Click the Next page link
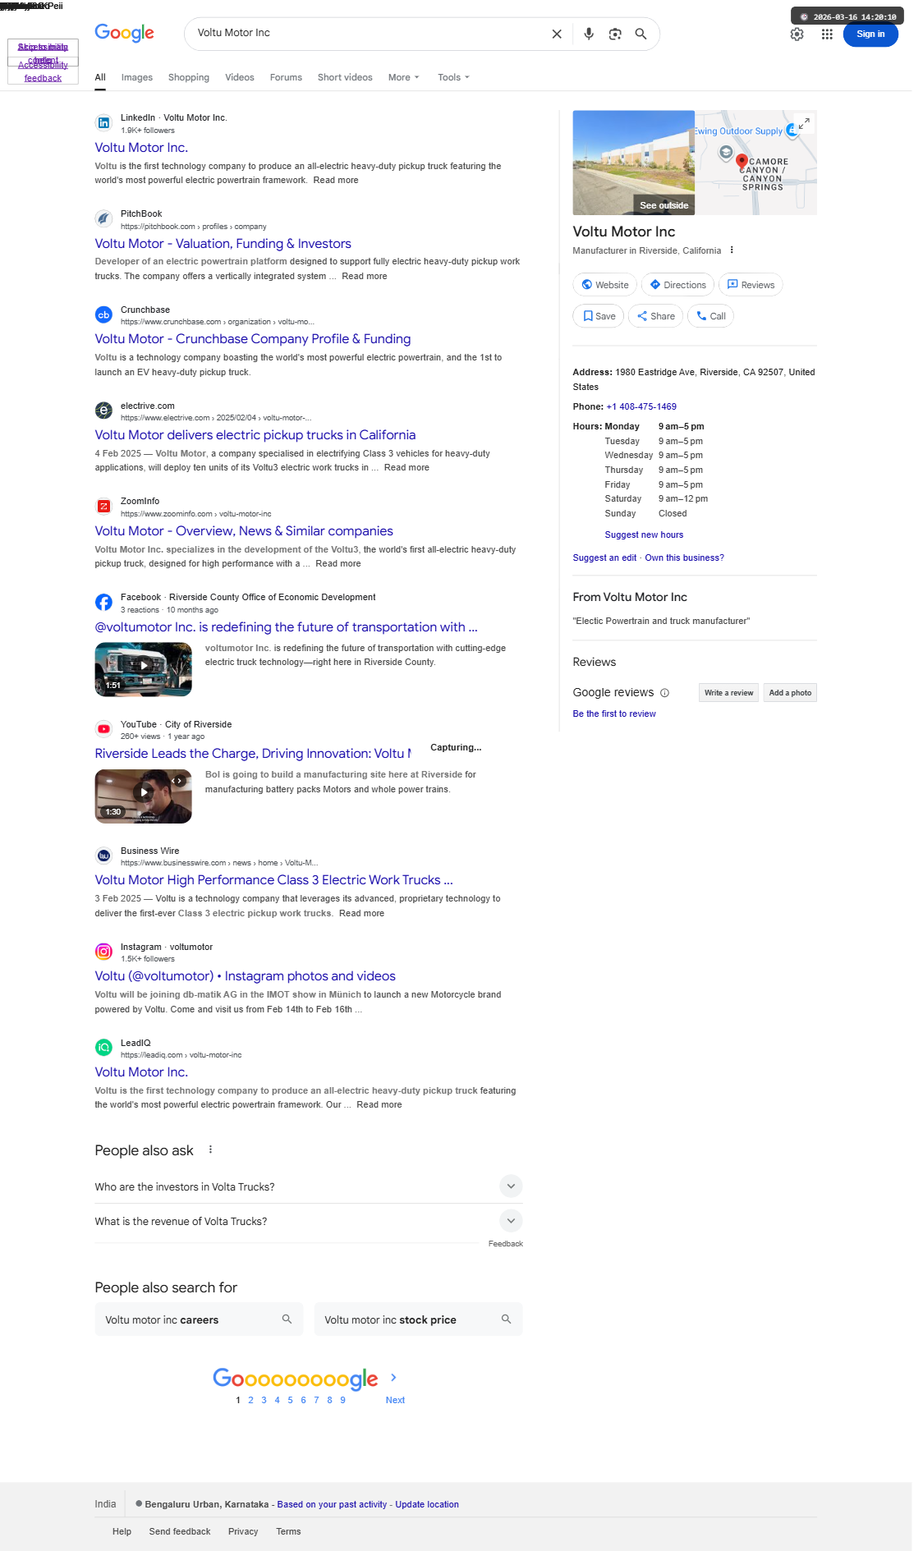The image size is (923, 1551). tap(395, 1400)
